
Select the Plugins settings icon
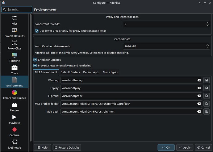point(15,107)
